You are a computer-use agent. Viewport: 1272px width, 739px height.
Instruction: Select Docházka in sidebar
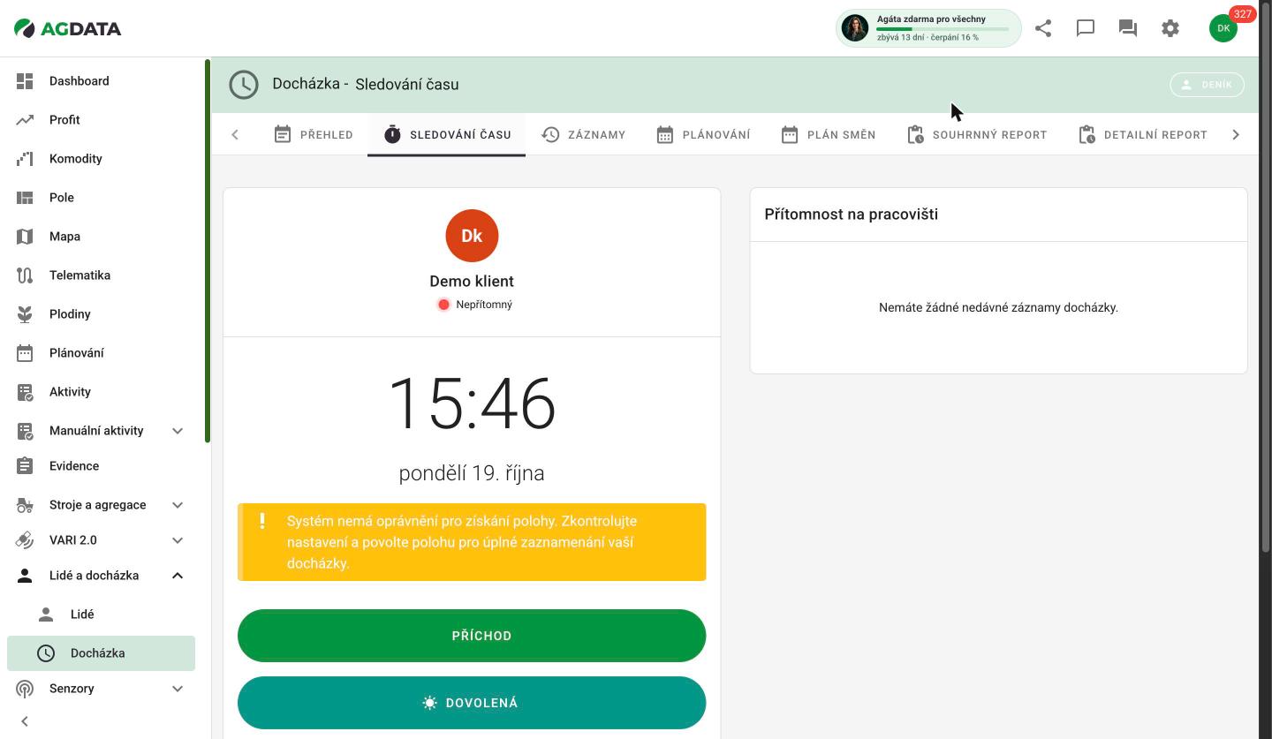coord(101,653)
